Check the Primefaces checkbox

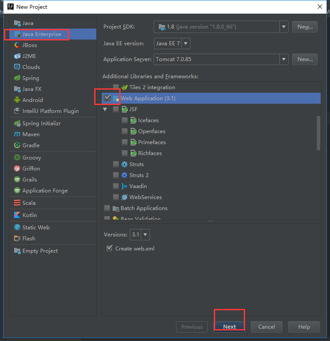(125, 142)
